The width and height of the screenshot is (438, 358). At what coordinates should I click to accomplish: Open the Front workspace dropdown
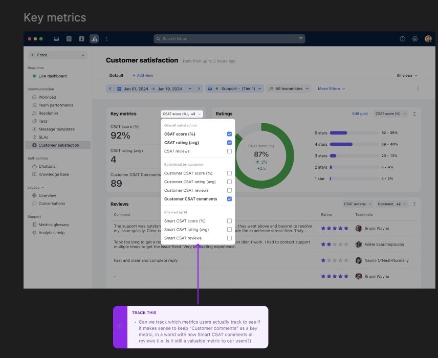[57, 55]
